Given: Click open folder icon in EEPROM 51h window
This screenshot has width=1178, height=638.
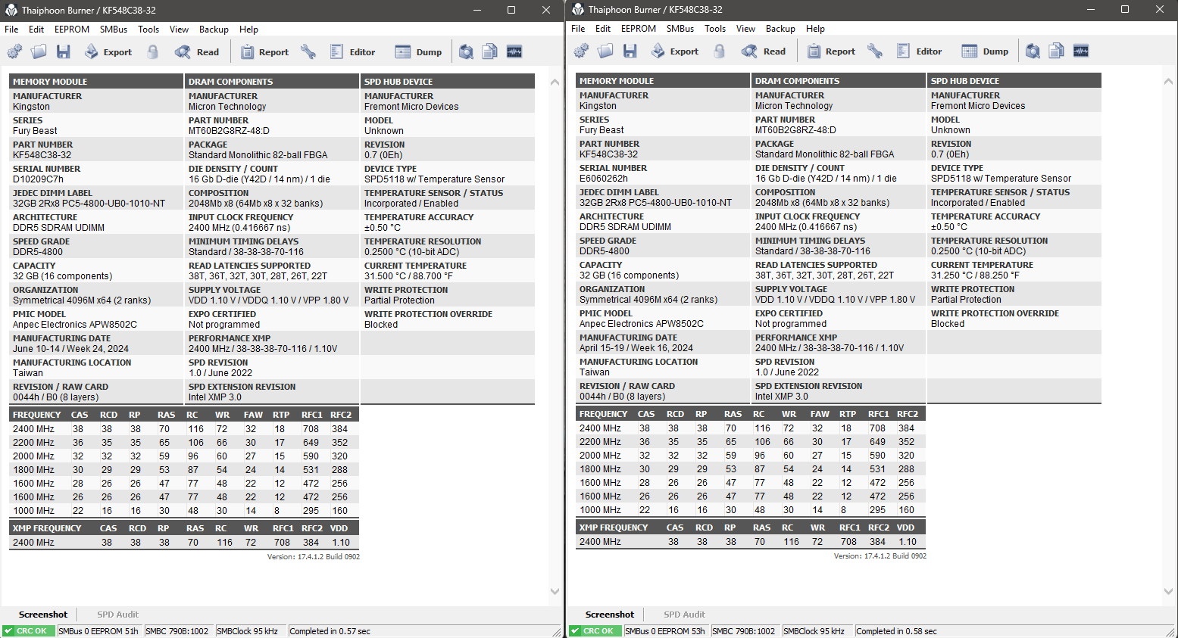Looking at the screenshot, I should (39, 51).
